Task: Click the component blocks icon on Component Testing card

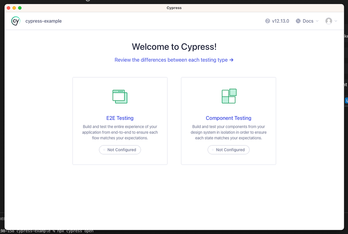Action: [x=229, y=96]
